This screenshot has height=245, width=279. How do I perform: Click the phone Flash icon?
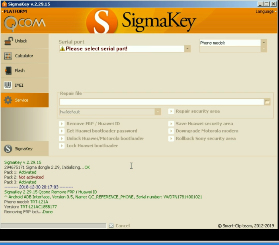8,70
